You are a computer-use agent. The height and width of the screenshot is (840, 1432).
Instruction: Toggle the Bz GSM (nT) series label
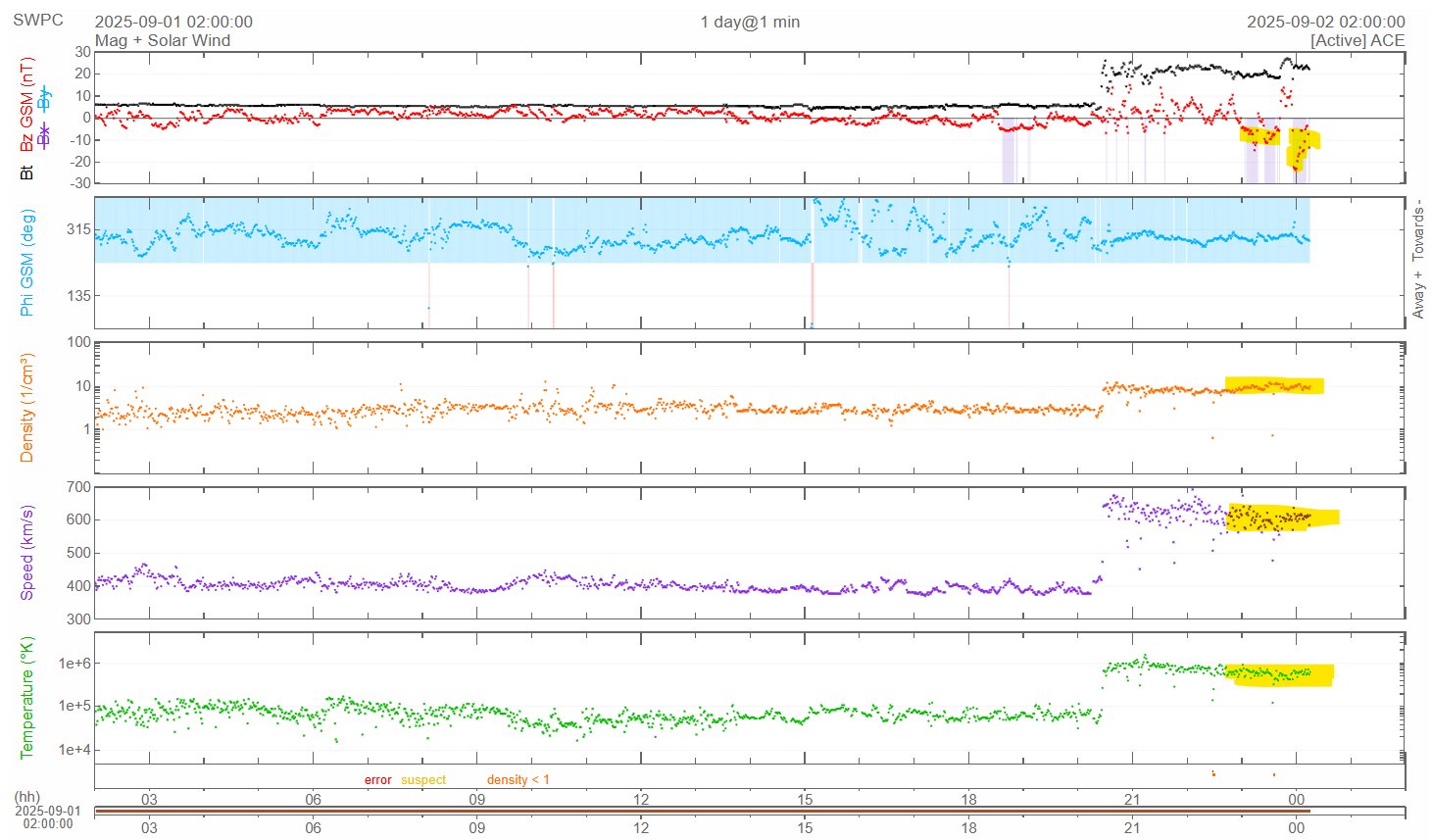point(26,104)
